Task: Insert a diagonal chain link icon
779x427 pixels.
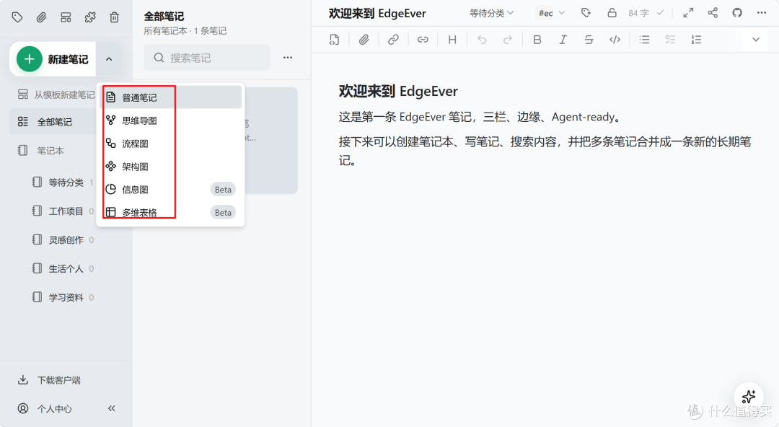Action: (x=394, y=40)
